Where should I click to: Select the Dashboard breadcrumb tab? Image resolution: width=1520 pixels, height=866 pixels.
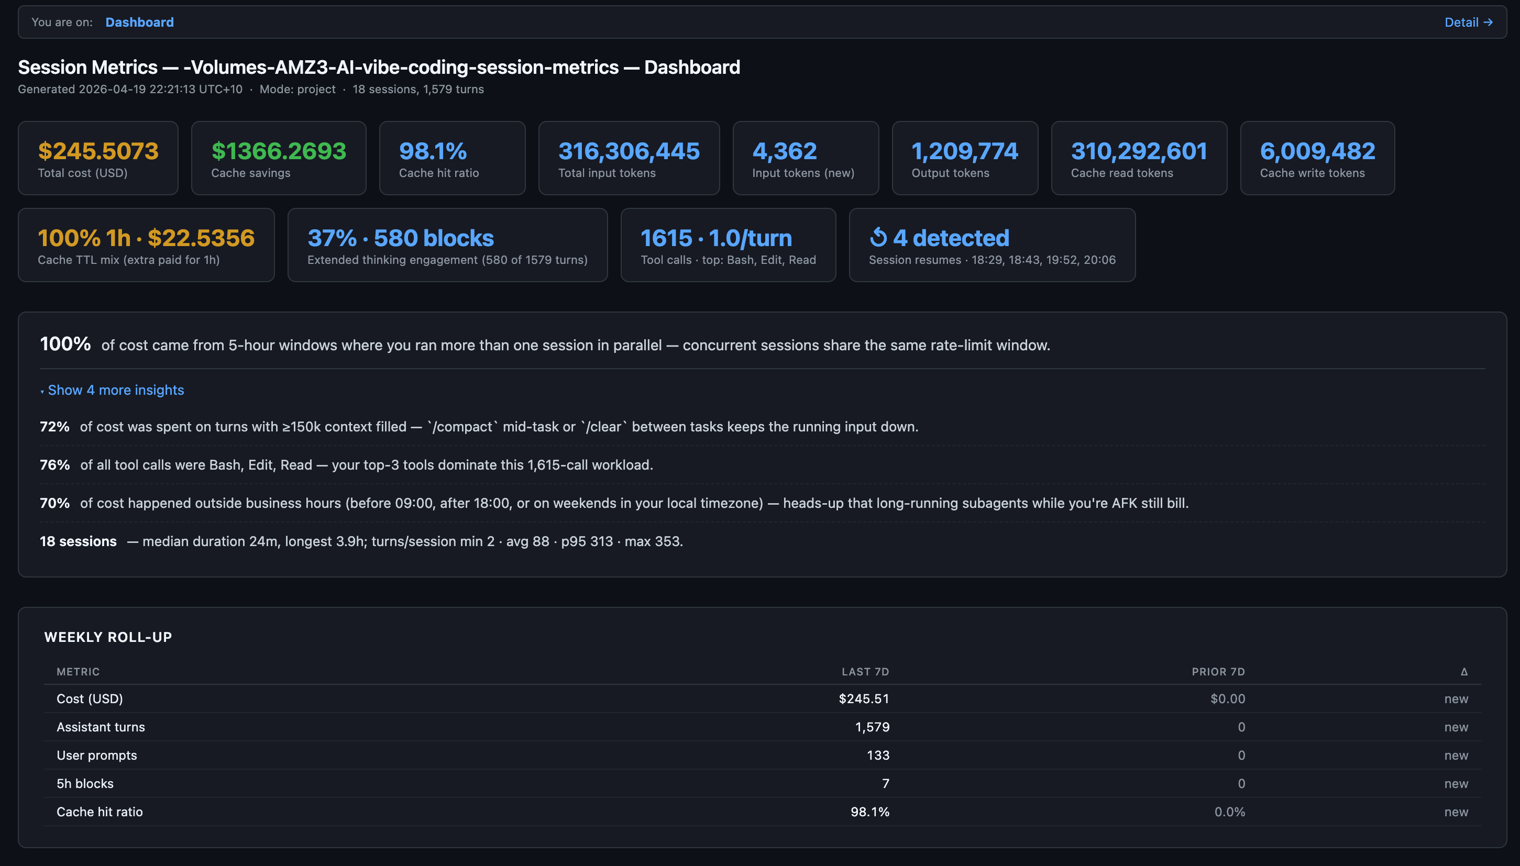pyautogui.click(x=139, y=23)
